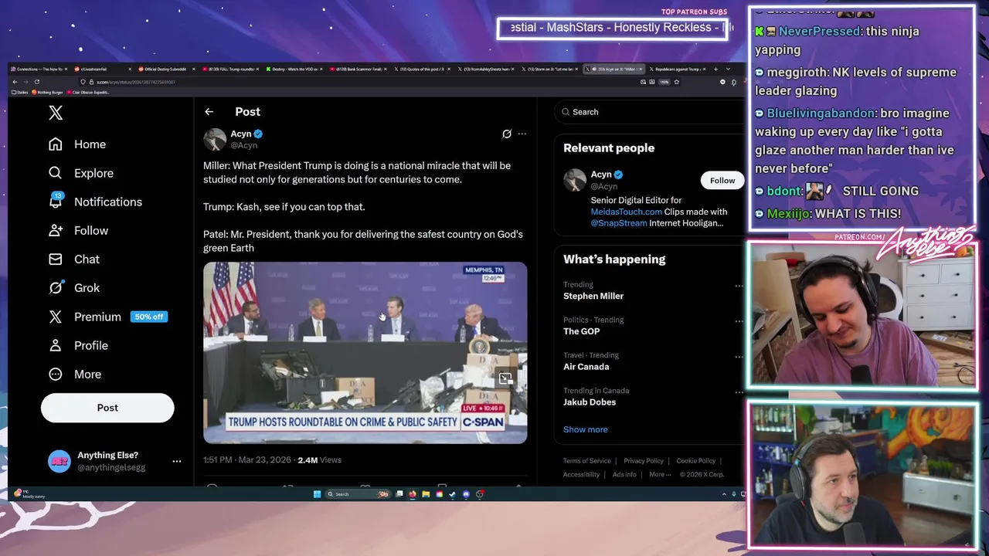
Task: Open the Accessibility footer link
Action: [582, 474]
